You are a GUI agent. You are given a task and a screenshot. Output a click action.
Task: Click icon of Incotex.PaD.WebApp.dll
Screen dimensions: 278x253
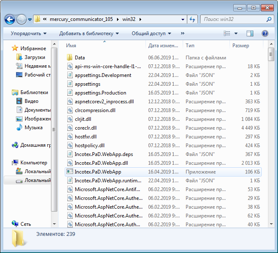(x=70, y=163)
